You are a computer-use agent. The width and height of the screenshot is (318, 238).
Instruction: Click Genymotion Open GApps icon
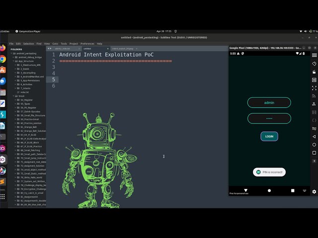[314, 128]
